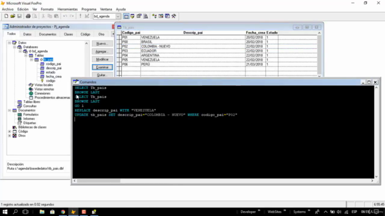
Task: Open the Class Browser toolbar icon
Action: (155, 16)
